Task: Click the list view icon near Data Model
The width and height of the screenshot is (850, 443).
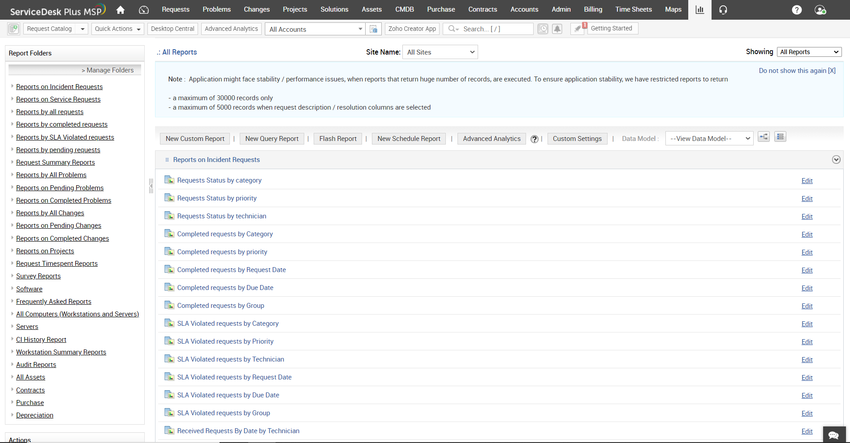Action: click(x=780, y=136)
